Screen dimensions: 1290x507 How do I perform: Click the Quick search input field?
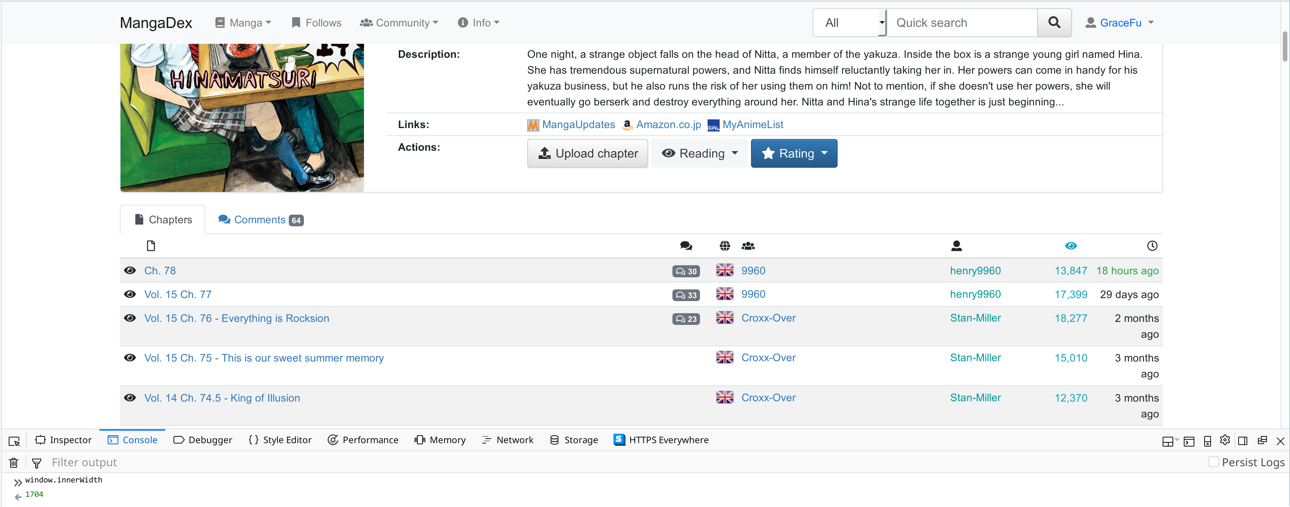click(x=962, y=23)
